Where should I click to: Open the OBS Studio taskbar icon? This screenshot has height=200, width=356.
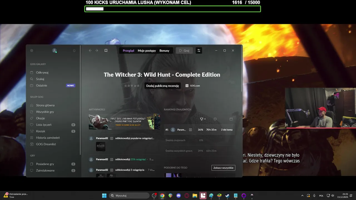[x=154, y=196]
